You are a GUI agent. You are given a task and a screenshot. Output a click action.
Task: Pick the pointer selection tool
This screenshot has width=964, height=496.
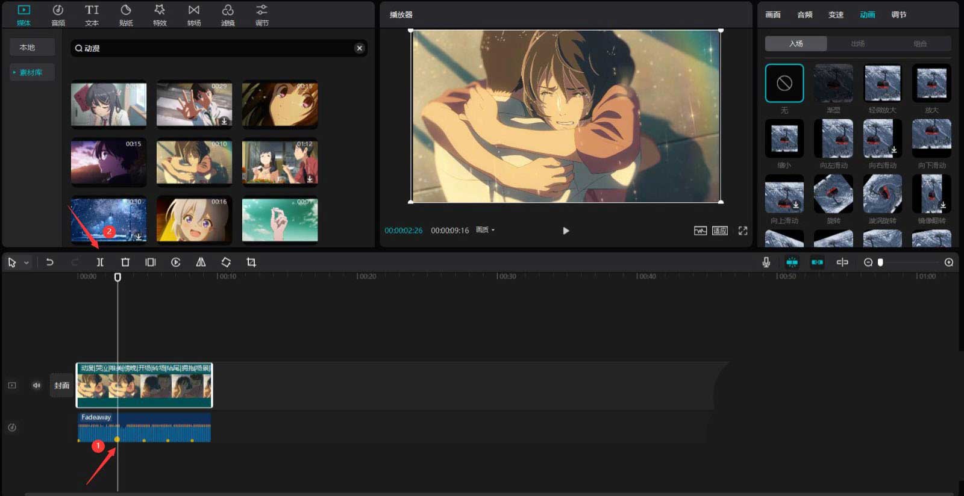(x=12, y=262)
